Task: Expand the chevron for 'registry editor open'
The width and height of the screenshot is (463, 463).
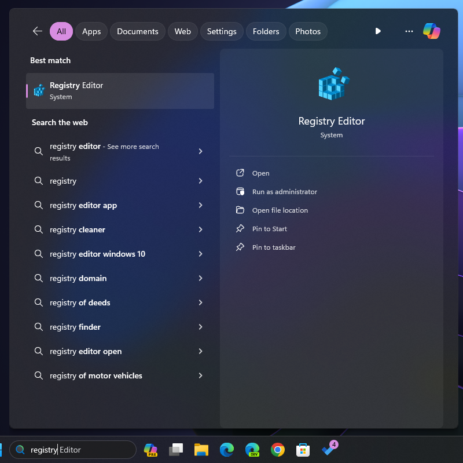Action: tap(200, 351)
